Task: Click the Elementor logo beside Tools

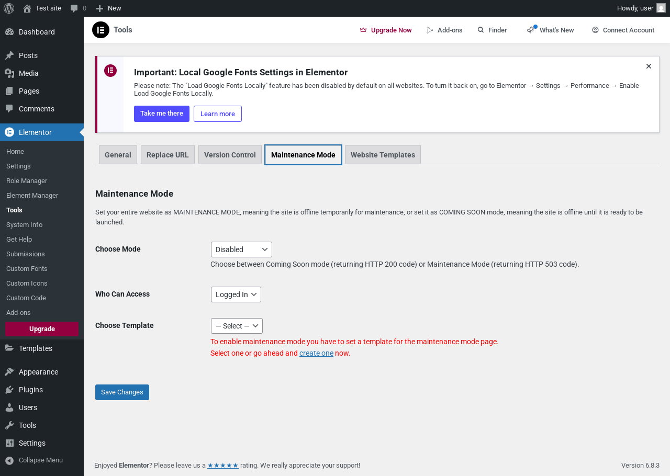Action: 100,30
